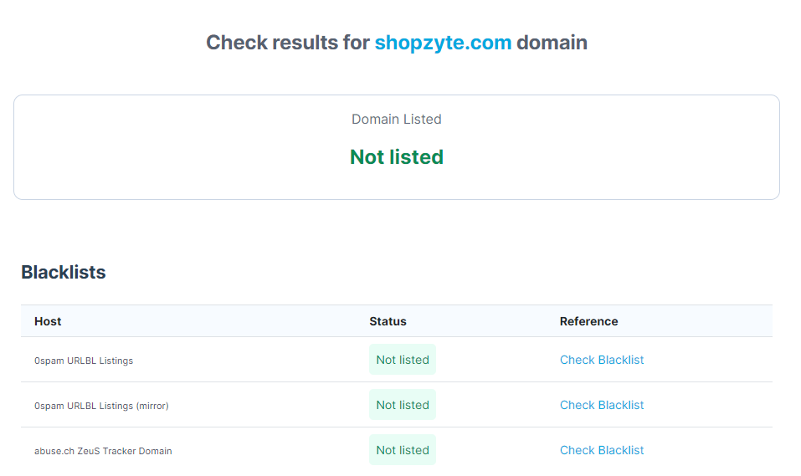Screen dimensions: 801x476
Task: Click Not listed badge for abuse.ch ZeuS Tracker
Action: (x=403, y=450)
